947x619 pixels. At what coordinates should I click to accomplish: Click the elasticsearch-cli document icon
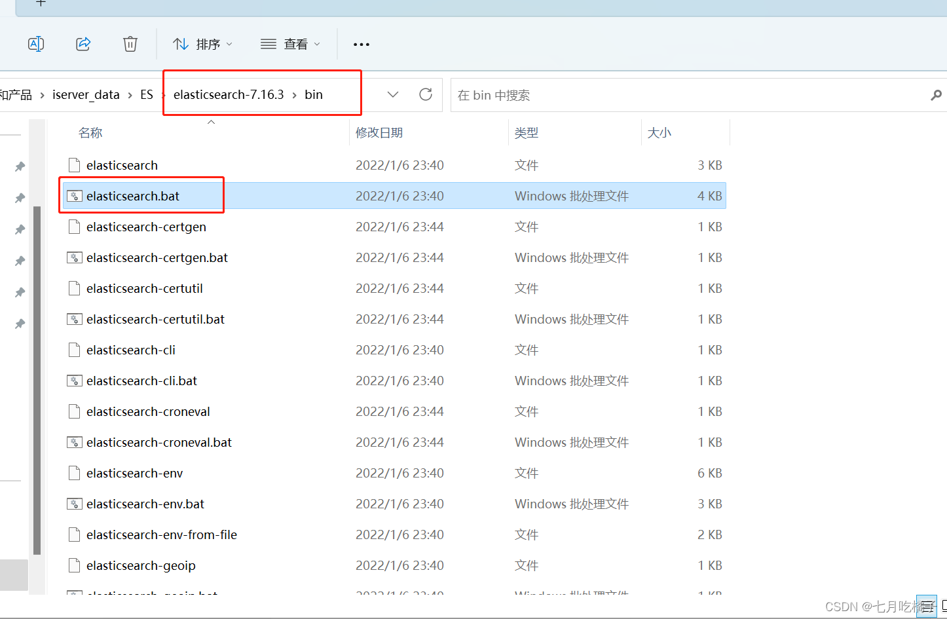pyautogui.click(x=75, y=350)
